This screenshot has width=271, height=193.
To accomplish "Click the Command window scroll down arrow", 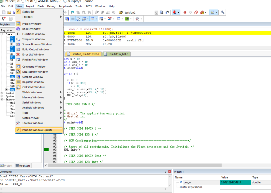I will click(x=170, y=185).
